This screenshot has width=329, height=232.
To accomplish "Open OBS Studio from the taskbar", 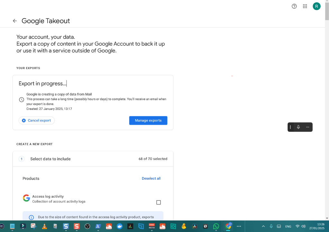I will [x=87, y=226].
